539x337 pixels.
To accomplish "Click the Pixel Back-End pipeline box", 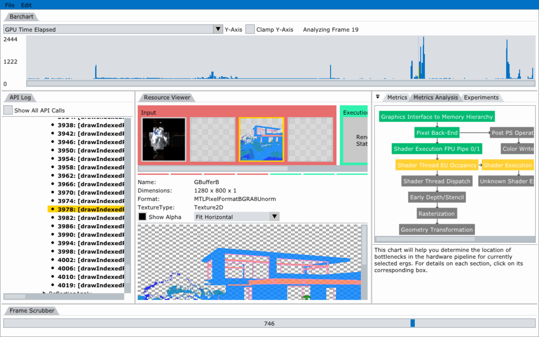I will click(437, 133).
